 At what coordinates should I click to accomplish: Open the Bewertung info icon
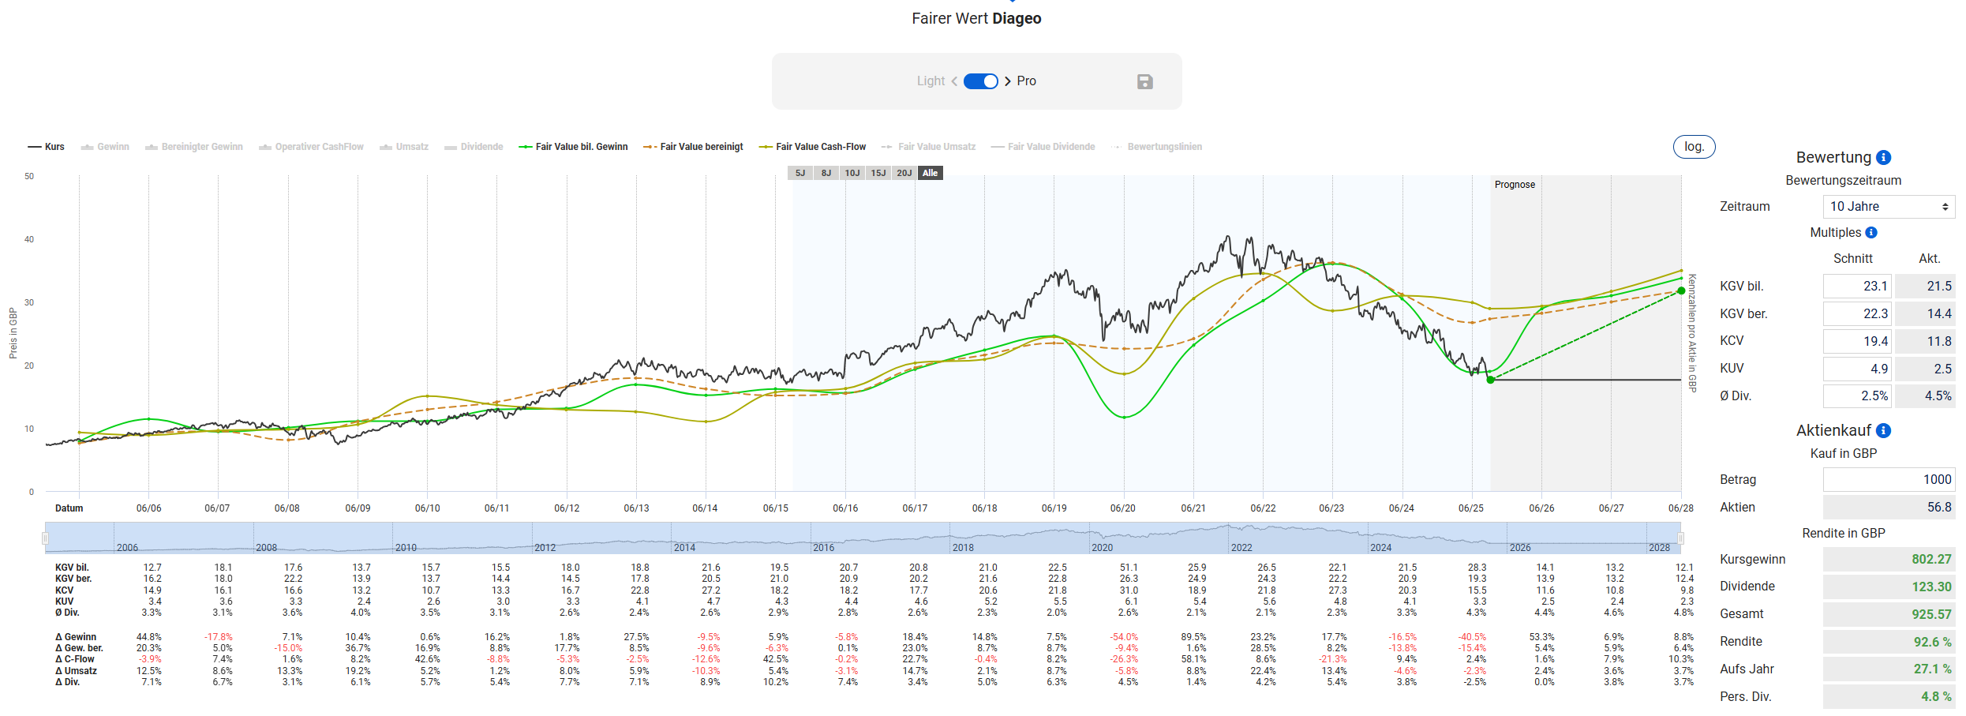click(x=1883, y=157)
